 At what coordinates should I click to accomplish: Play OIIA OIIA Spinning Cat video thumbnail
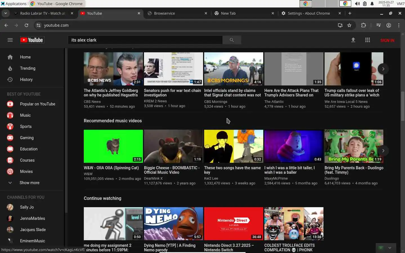tap(113, 146)
